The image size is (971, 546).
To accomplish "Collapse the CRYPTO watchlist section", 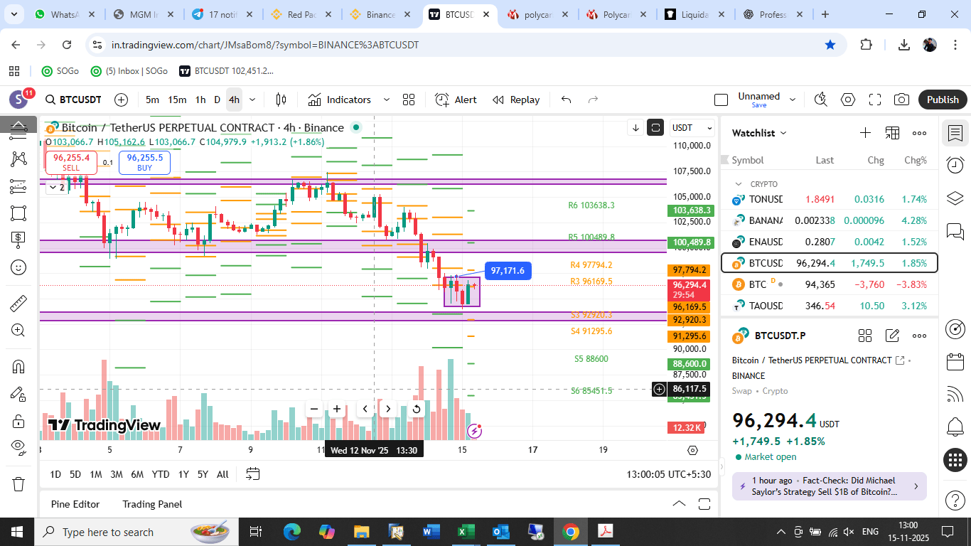I will pos(739,183).
